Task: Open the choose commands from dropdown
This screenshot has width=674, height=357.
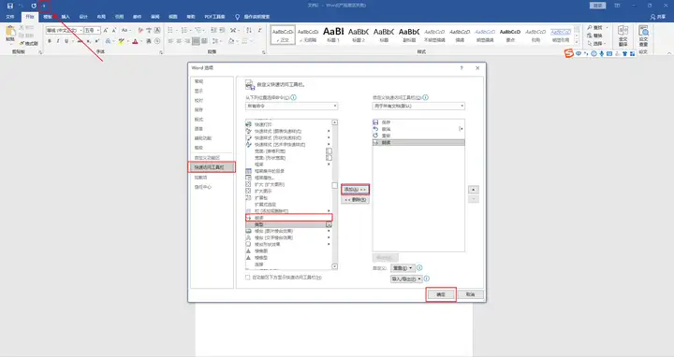Action: (291, 106)
